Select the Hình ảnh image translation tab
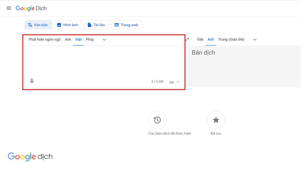 coord(68,25)
